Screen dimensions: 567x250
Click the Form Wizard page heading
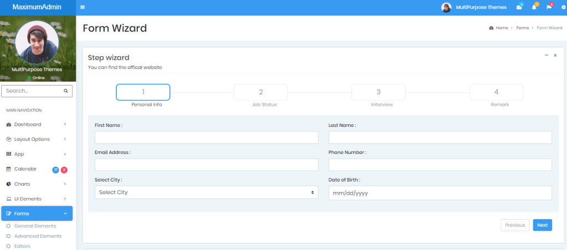point(115,28)
